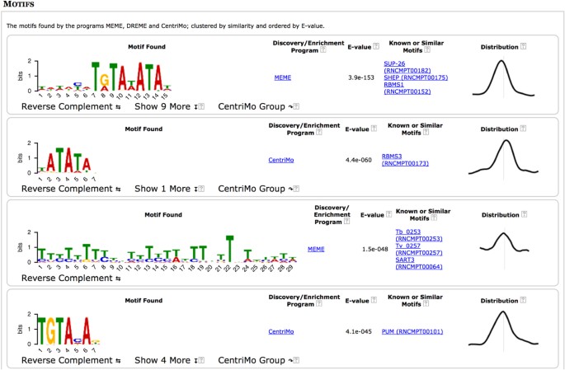Click the MOTIFS section heading
Screen dimensions: 565x370
(x=19, y=4)
